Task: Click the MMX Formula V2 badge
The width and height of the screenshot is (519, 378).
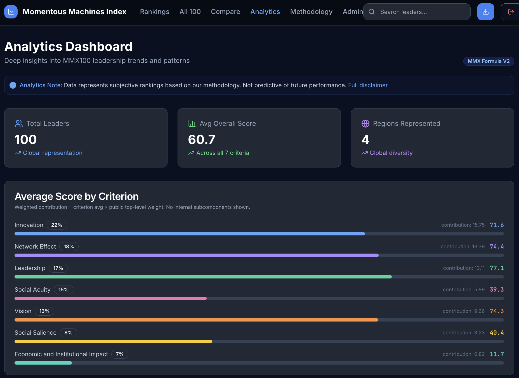Action: coord(489,61)
